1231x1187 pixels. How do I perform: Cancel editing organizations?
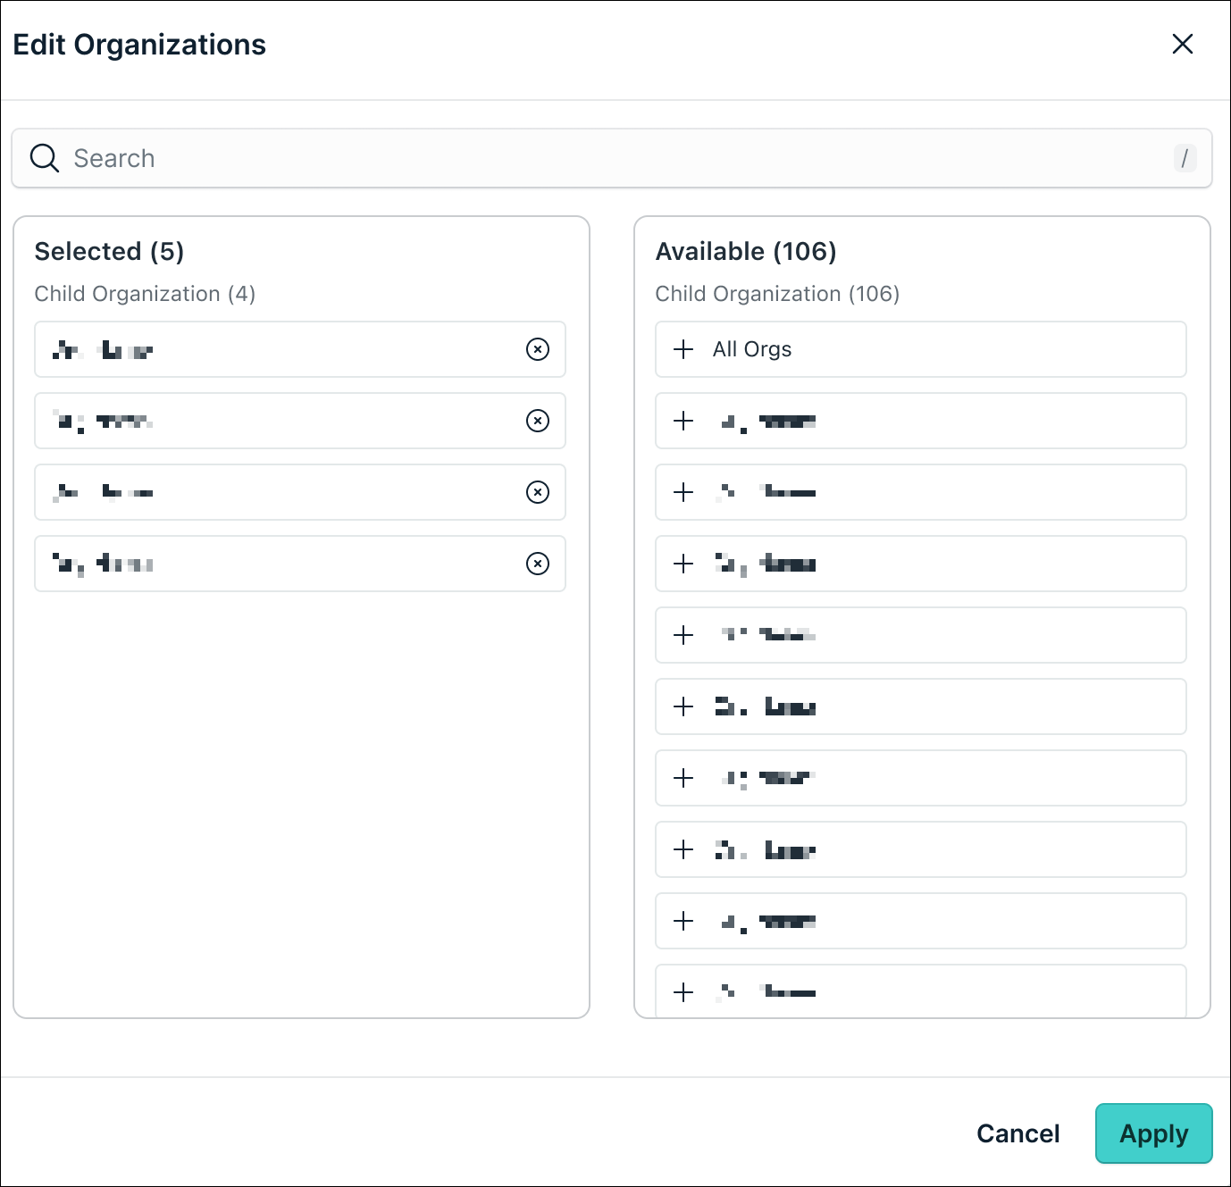point(1017,1133)
